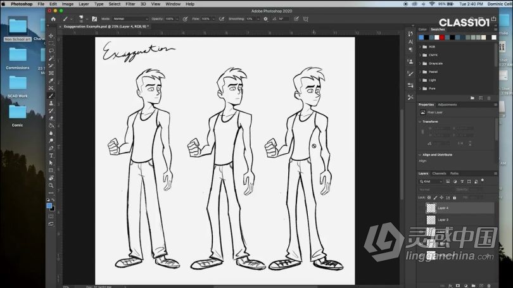513x288 pixels.
Task: Expand the Grayscale swatch group
Action: point(420,63)
